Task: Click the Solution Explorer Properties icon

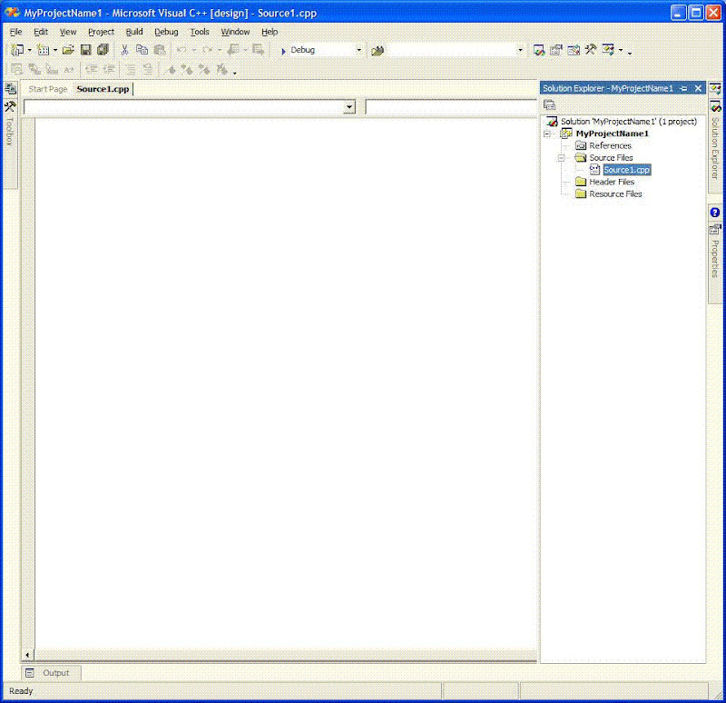Action: (x=550, y=105)
